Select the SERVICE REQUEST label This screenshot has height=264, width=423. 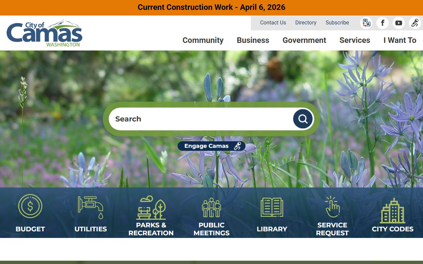332,229
